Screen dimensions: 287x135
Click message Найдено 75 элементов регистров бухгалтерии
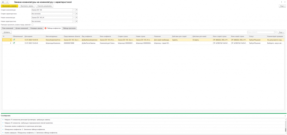[28, 120]
